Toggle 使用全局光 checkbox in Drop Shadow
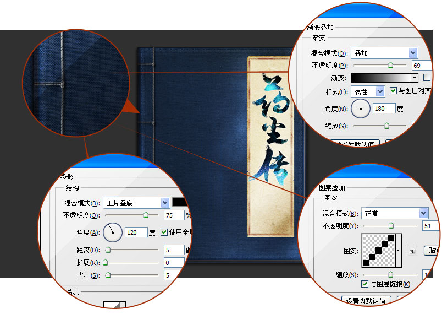The image size is (442, 314). (x=164, y=232)
